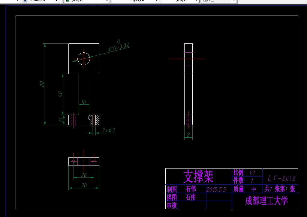The height and width of the screenshot is (217, 307).
Task: Select the 40 vertical dimension text
Action: 60,94
